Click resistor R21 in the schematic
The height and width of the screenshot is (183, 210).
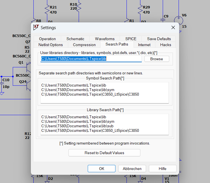point(47,9)
